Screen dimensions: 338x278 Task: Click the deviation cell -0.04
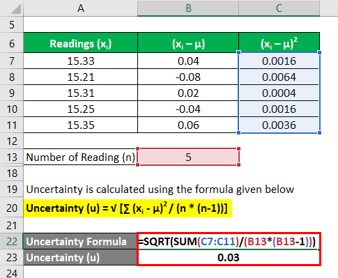(x=188, y=109)
